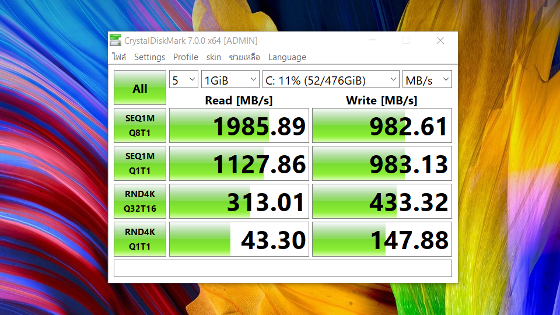Minimize the CrystalDiskMark window
Screen dimensions: 560x315
coord(372,40)
